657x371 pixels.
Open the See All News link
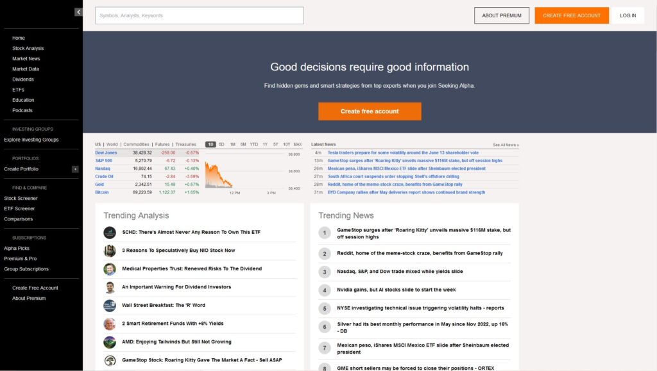[506, 145]
